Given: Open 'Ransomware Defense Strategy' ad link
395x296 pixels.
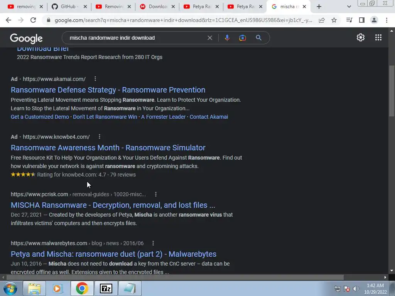Looking at the screenshot, I should [x=108, y=90].
